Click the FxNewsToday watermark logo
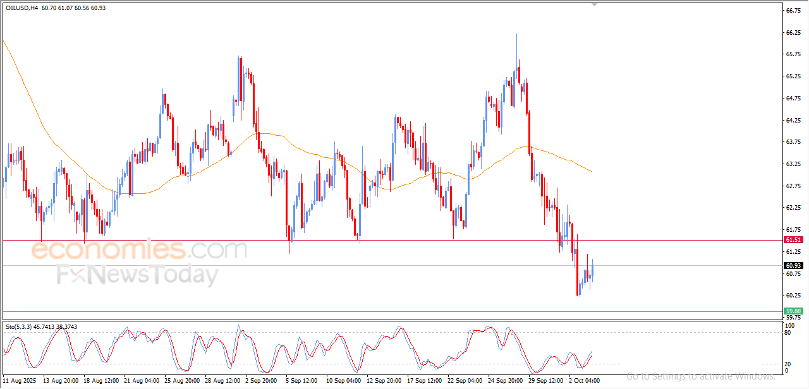This screenshot has height=389, width=809. coord(138,275)
